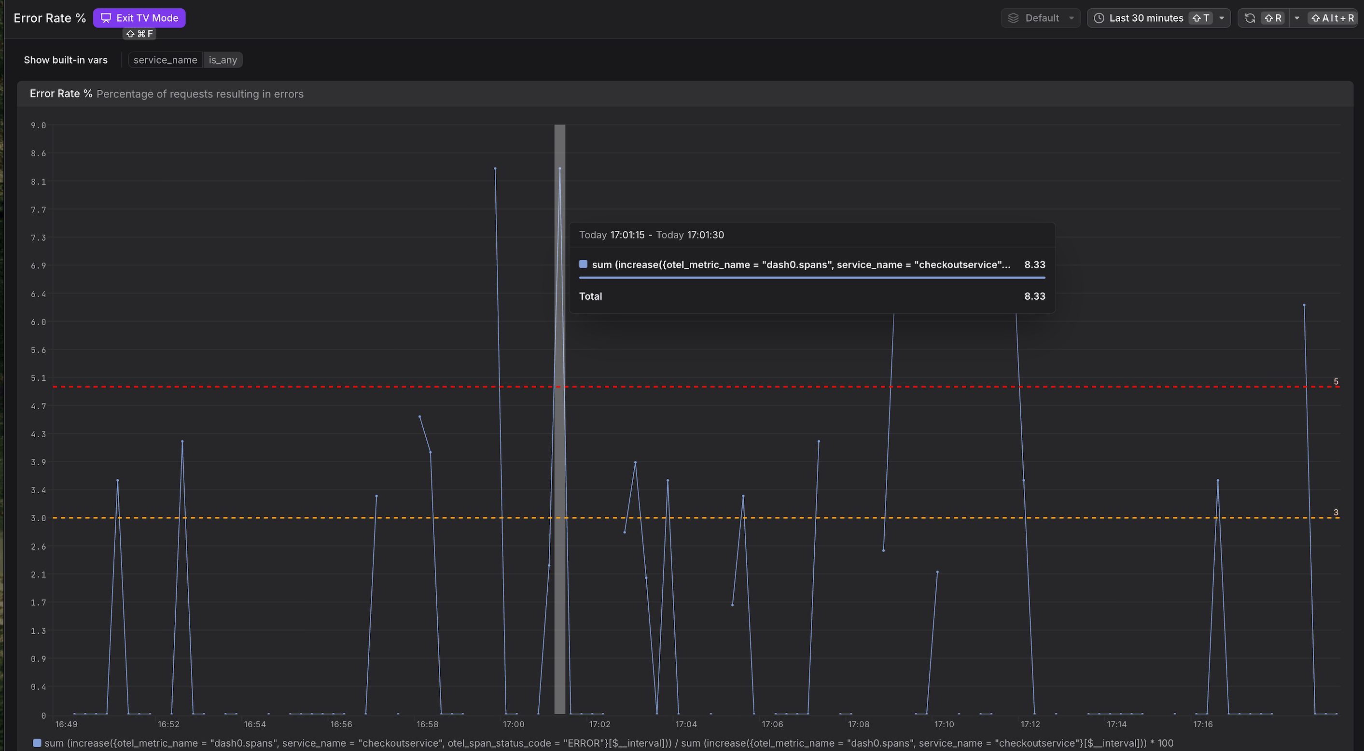Click the blue square marker in the tooltip legend

[583, 264]
